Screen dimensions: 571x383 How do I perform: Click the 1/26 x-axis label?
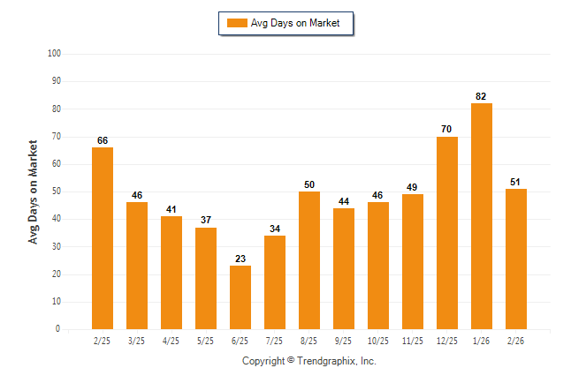482,340
